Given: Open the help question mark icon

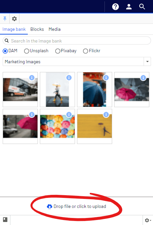Looking at the screenshot, I should click(x=116, y=7).
